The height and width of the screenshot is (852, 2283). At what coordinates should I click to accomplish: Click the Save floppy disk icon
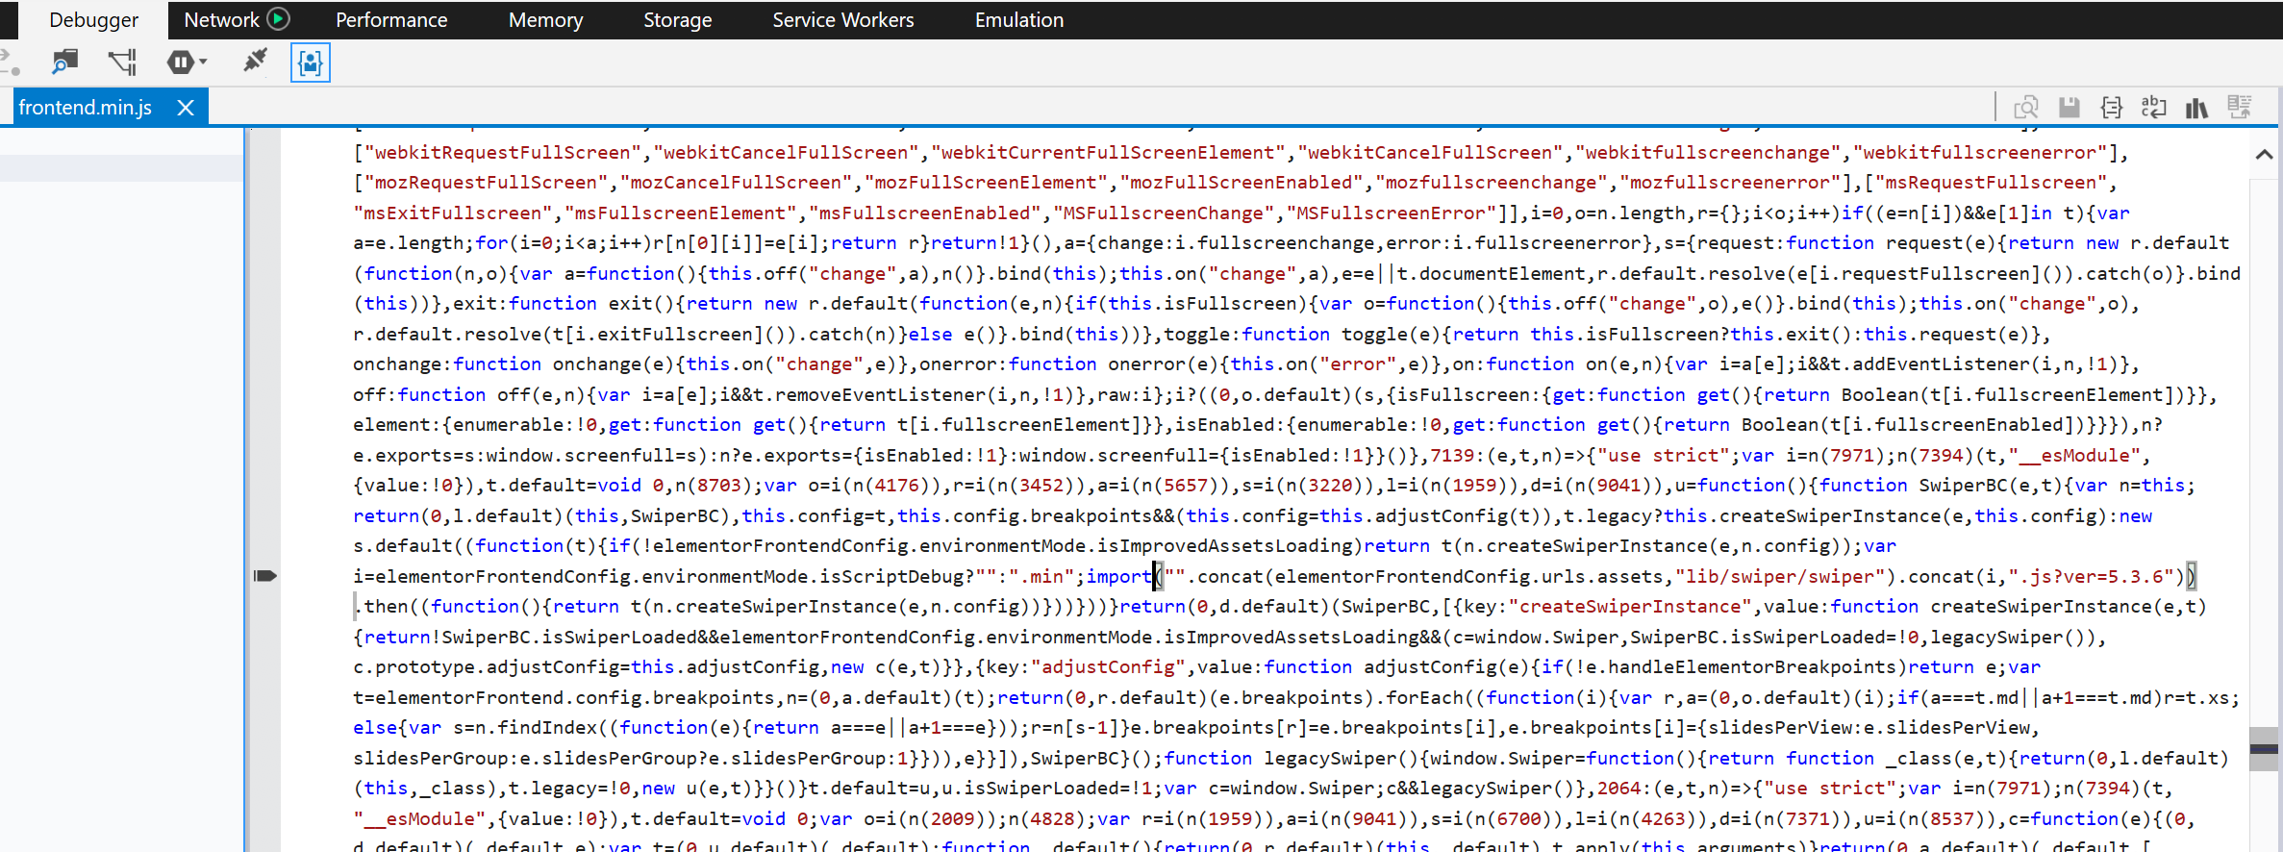pyautogui.click(x=2070, y=107)
